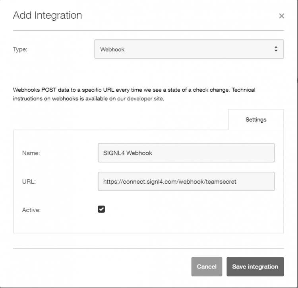The height and width of the screenshot is (288, 298).
Task: Close the Add Integration dialog
Action: coord(281,16)
